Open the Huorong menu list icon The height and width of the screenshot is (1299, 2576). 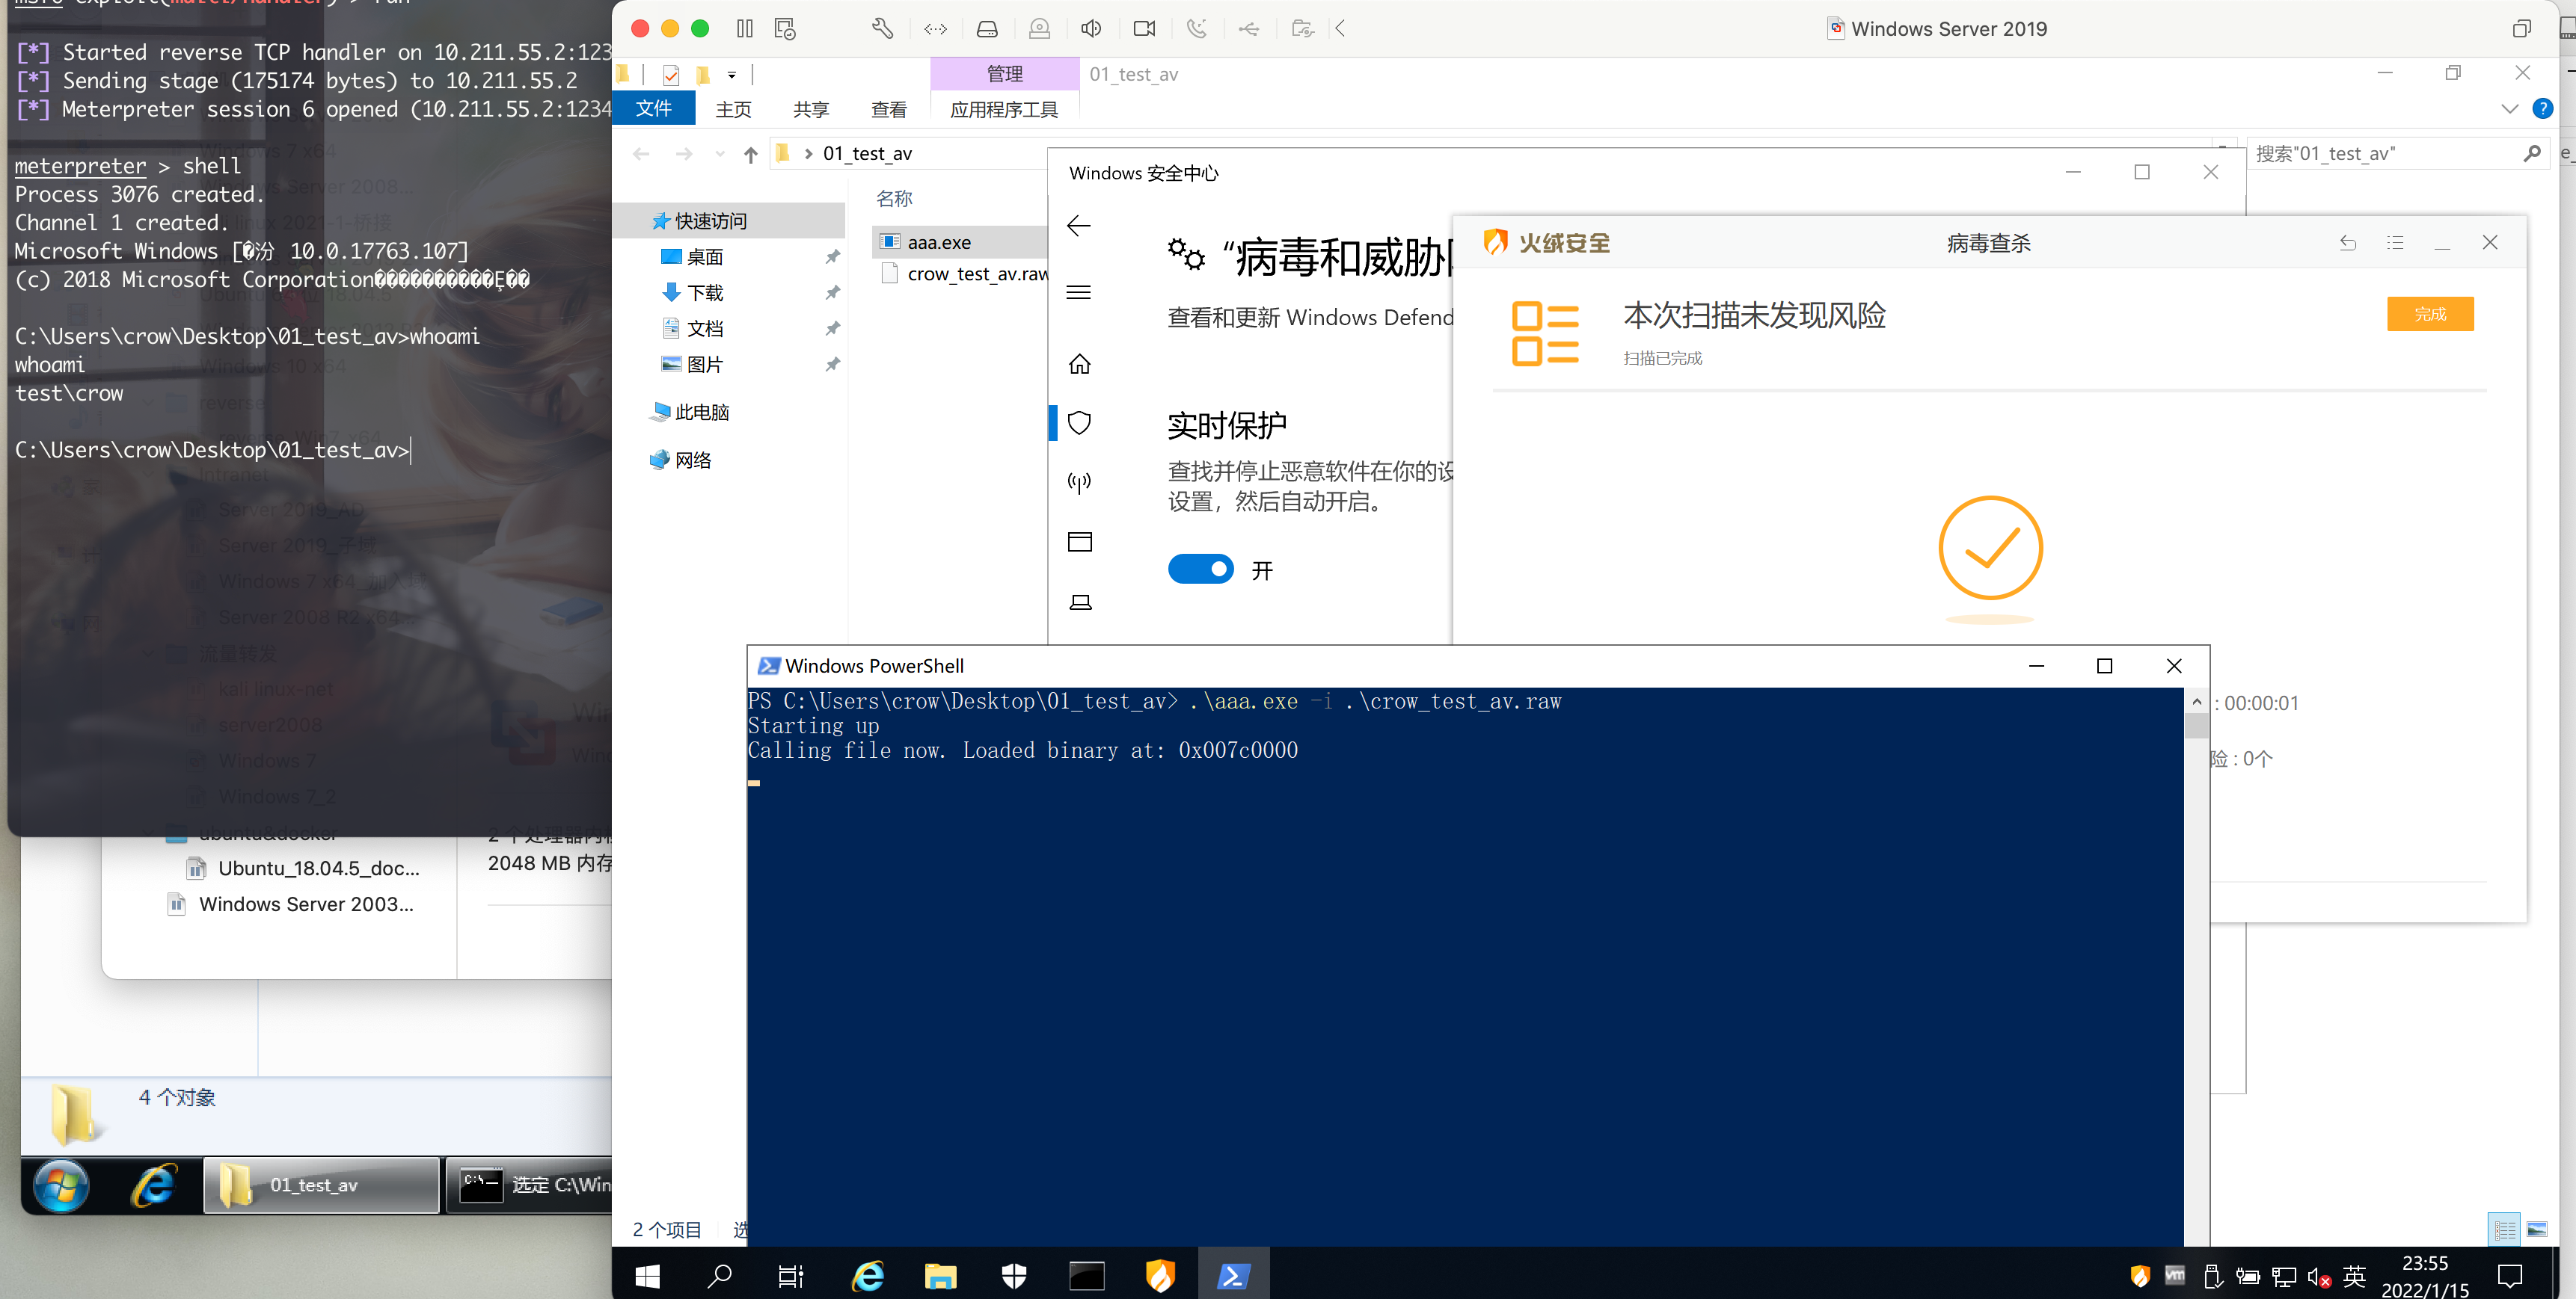(2394, 243)
